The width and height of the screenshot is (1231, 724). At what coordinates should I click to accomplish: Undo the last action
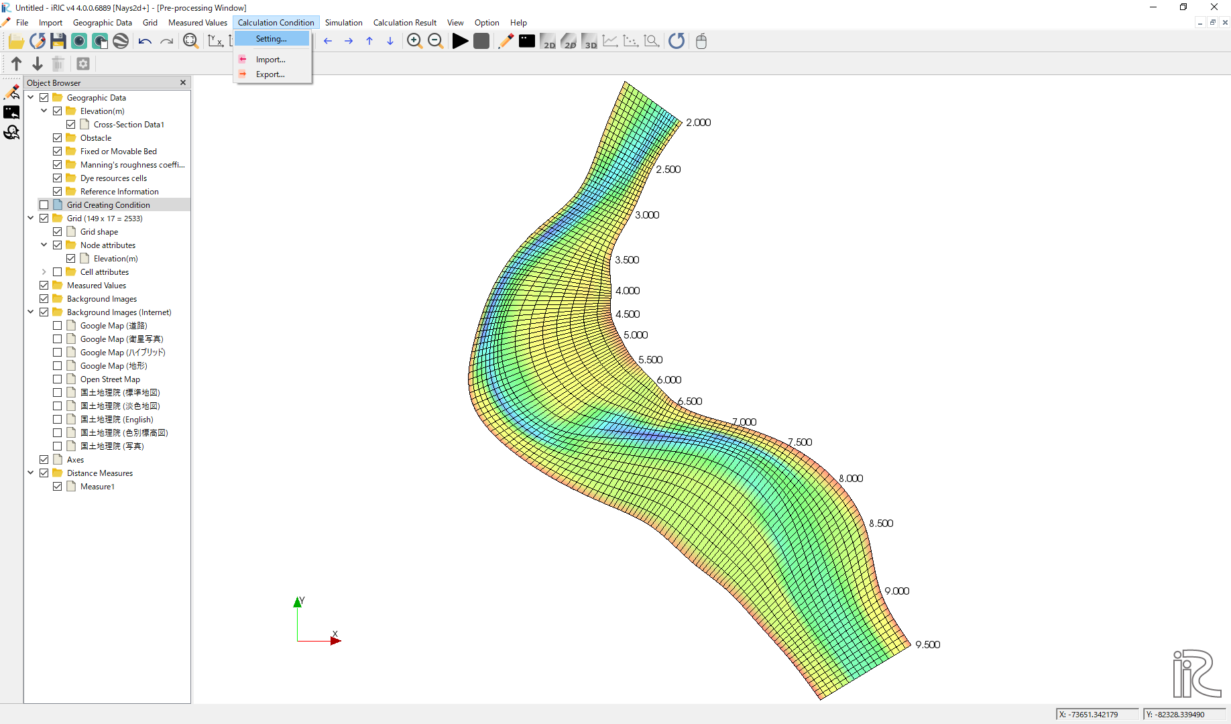(x=145, y=41)
